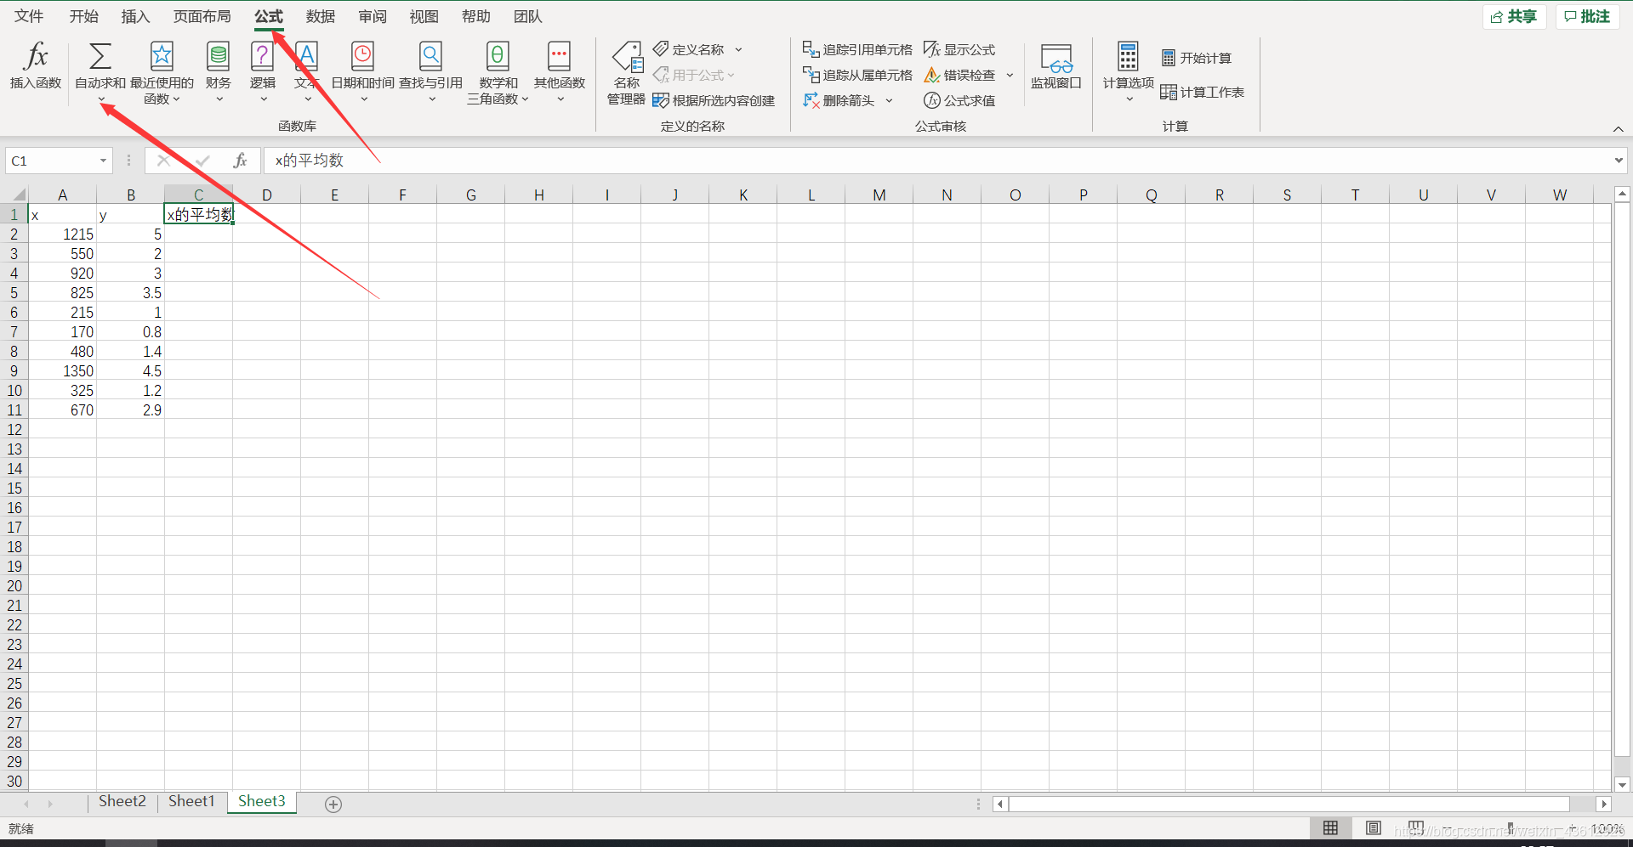Open Calculation Options (计算选项)

(1129, 73)
